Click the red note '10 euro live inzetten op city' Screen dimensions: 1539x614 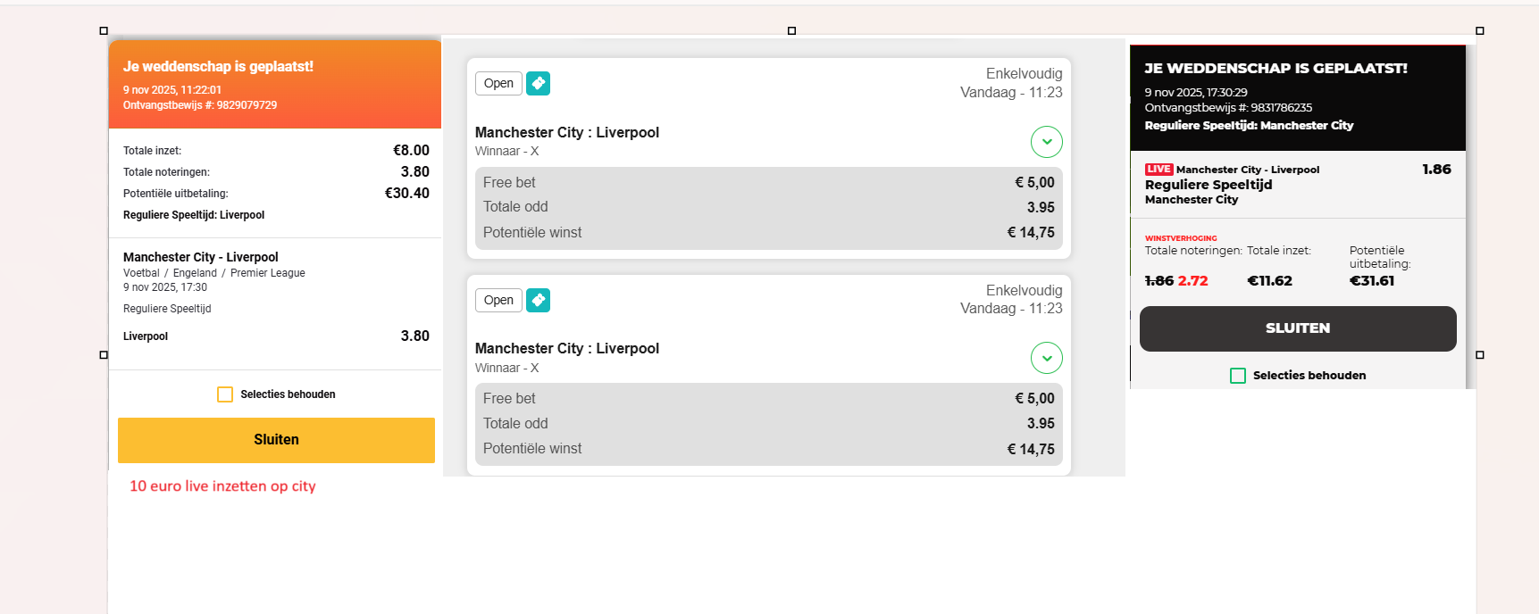point(222,486)
